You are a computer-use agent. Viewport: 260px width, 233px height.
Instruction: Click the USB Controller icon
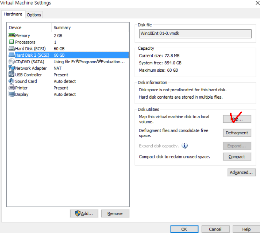coord(12,75)
